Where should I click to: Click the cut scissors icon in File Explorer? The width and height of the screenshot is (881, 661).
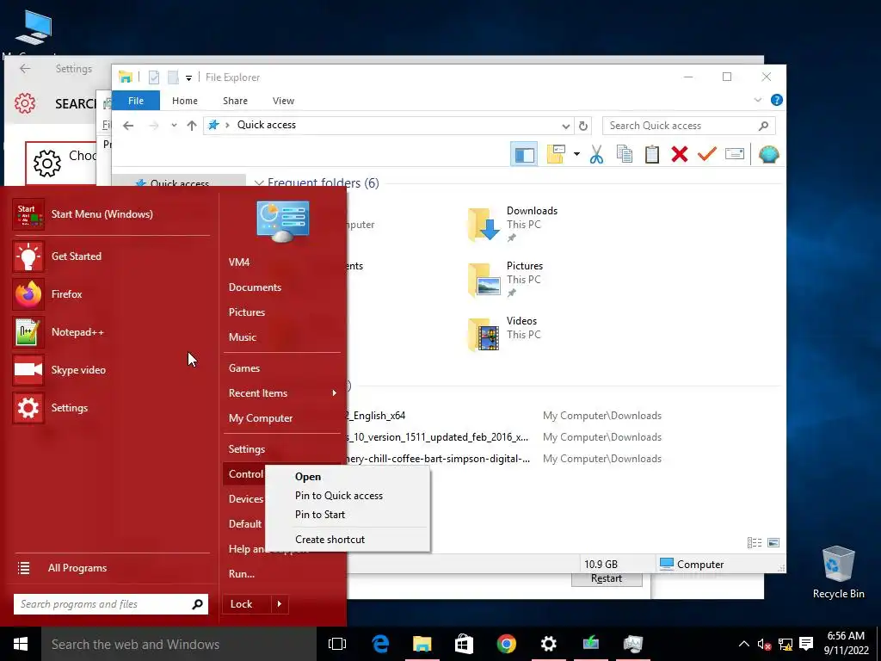click(x=596, y=154)
